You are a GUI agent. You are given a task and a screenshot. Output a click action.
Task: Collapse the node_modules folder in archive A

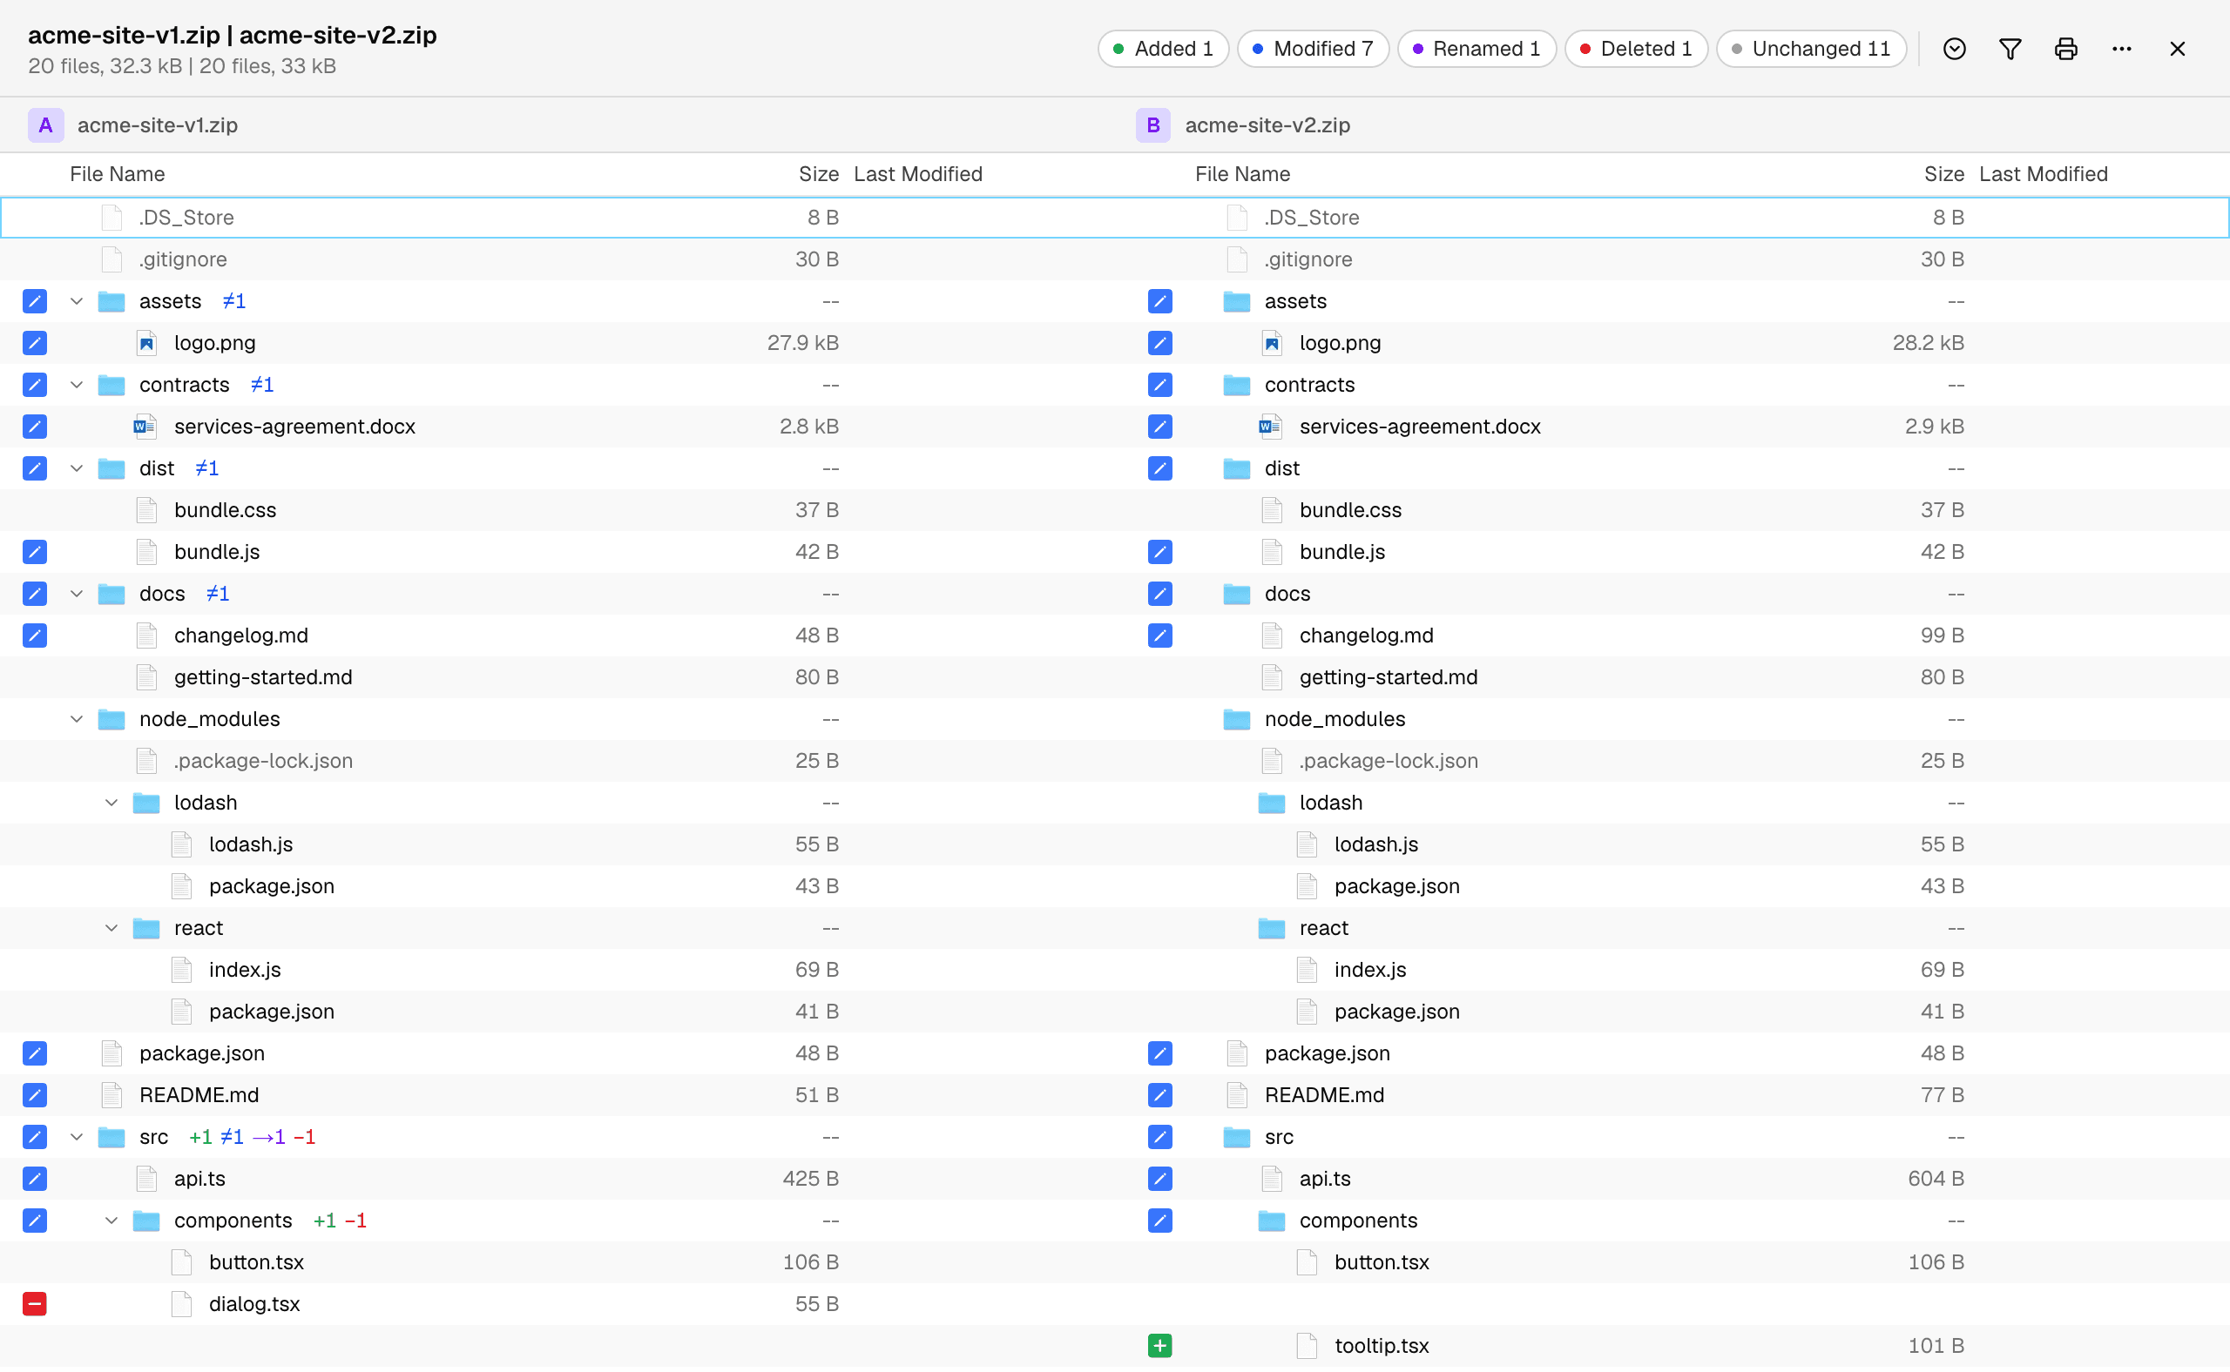(78, 720)
